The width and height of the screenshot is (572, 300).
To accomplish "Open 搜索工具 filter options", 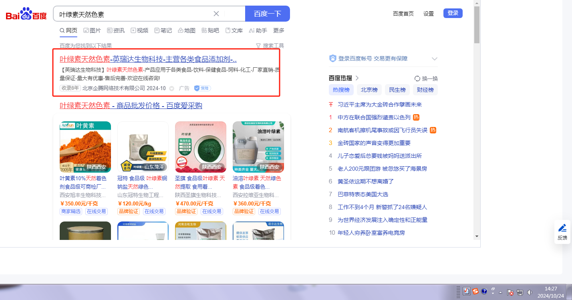I will pyautogui.click(x=270, y=46).
